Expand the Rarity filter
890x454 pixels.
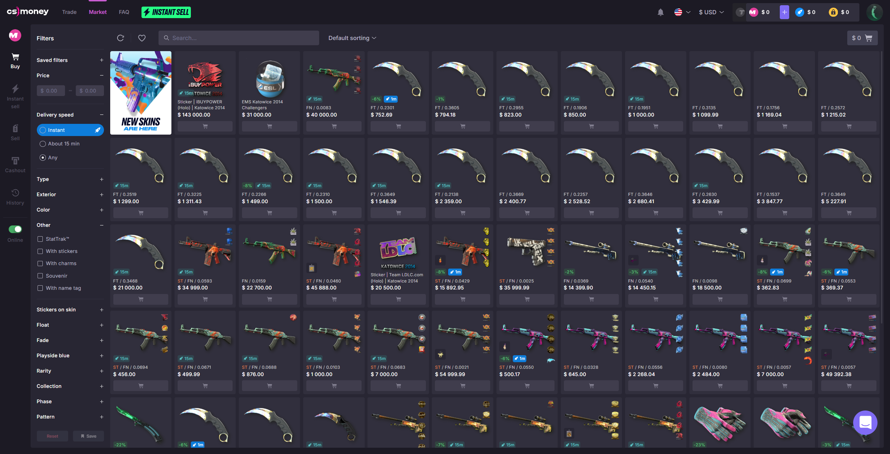tap(70, 371)
